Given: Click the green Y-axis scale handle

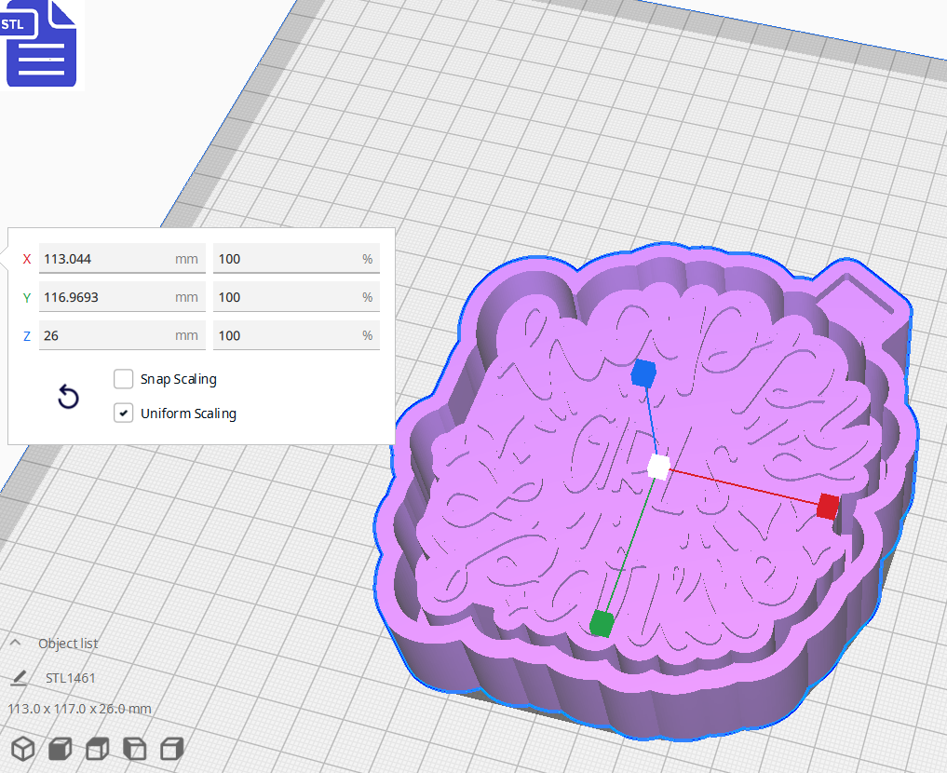Looking at the screenshot, I should [602, 622].
